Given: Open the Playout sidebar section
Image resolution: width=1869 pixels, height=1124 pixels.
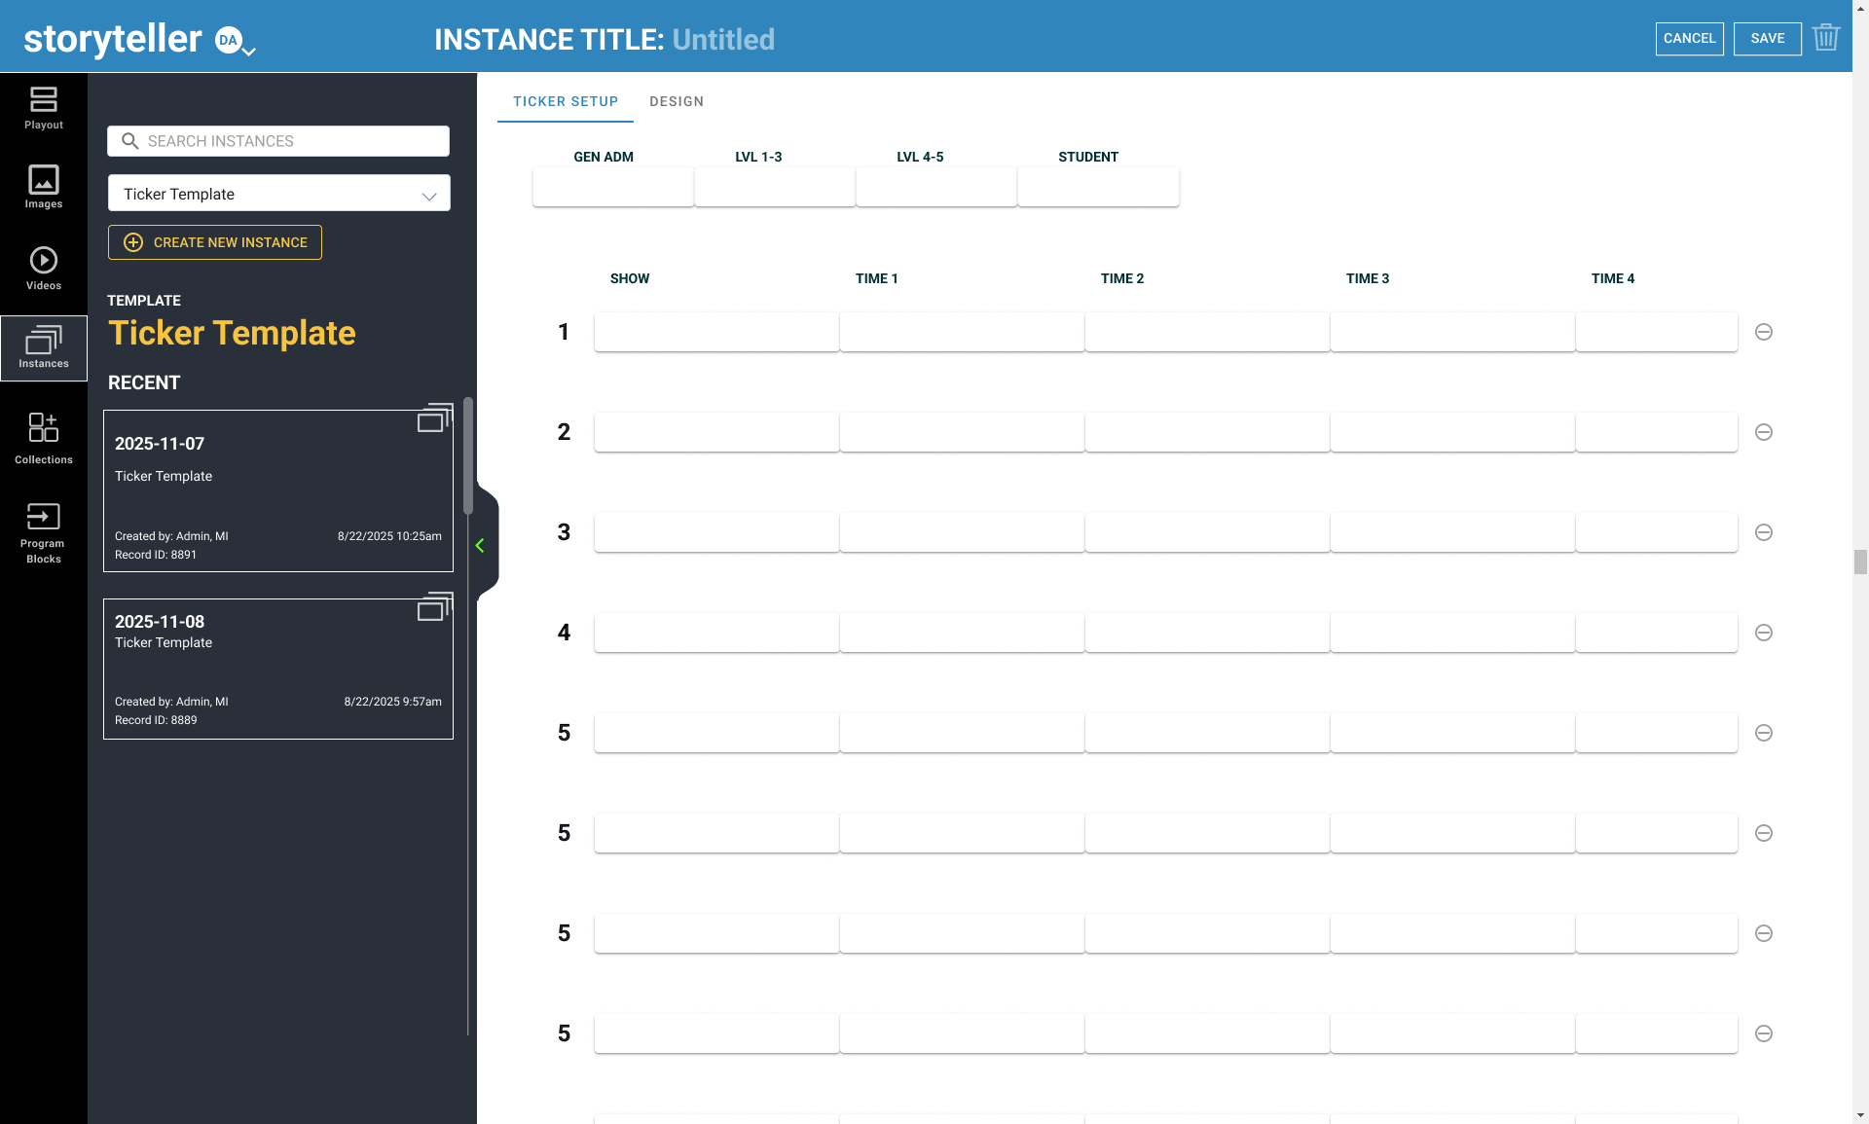Looking at the screenshot, I should coord(43,107).
